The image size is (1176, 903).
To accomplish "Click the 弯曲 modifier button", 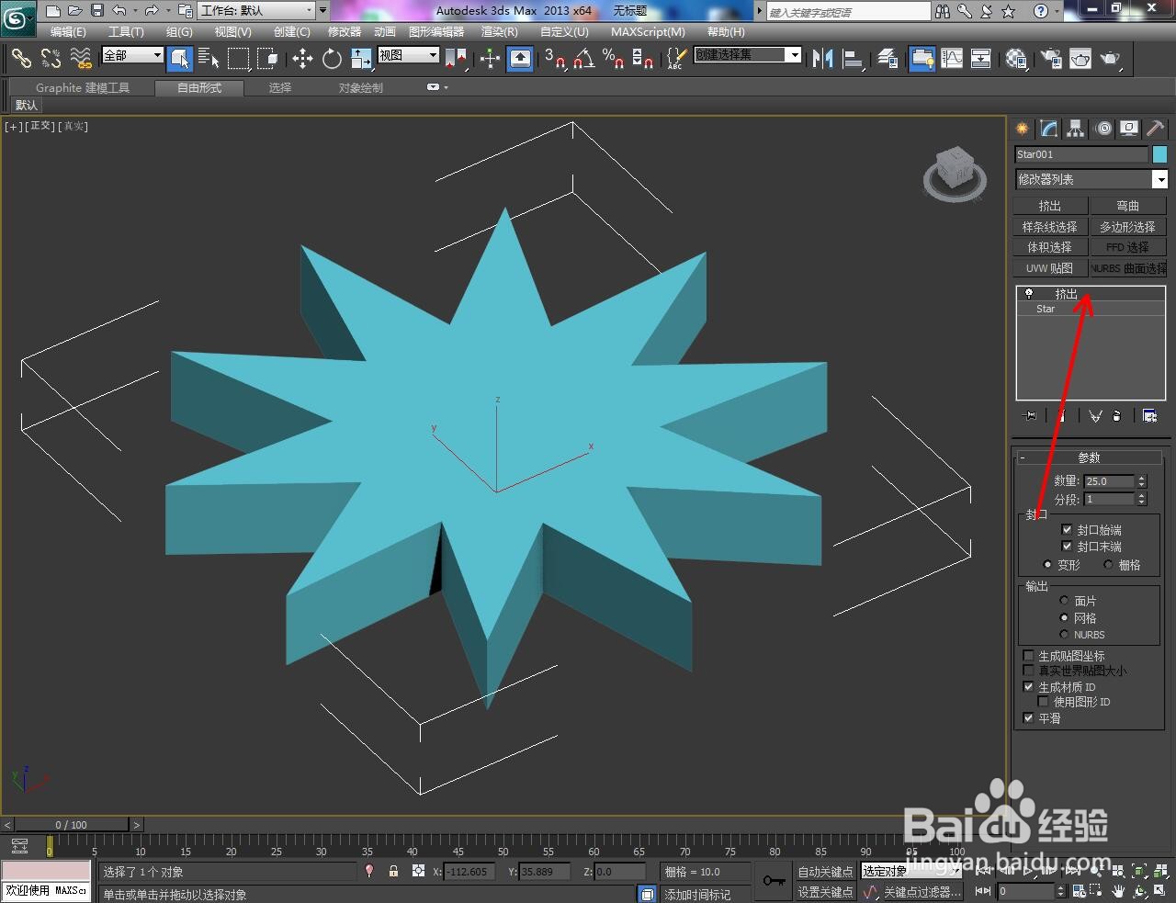I will point(1128,206).
